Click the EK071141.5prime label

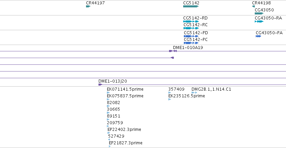(x=125, y=89)
